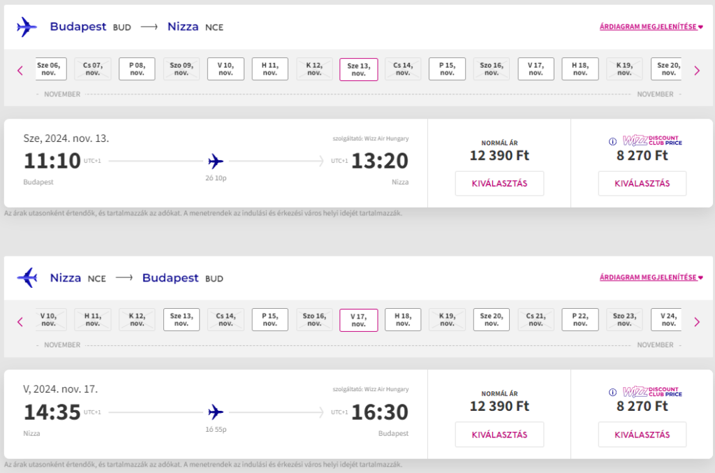
Task: Expand ÁRDIAGRAM MEGJELENÍTÉSE for the outbound flight
Action: tap(651, 27)
